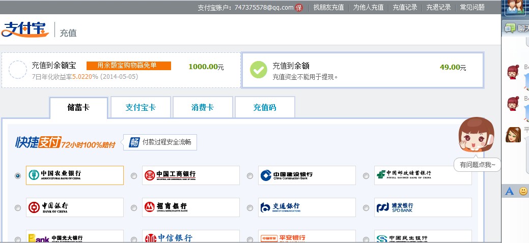Click the green checkmark on 充值到余额
The height and width of the screenshot is (243, 529).
pos(259,70)
